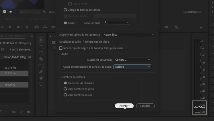Viewport: 214px width, 121px height.
Task: Export frame from the Source monitor
Action: [53, 27]
